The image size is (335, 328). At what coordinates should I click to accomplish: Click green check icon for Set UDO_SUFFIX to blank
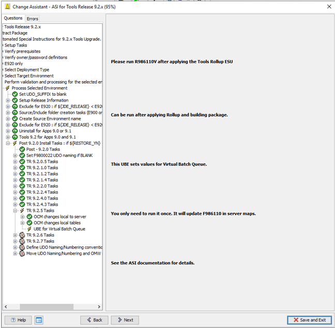(15, 94)
